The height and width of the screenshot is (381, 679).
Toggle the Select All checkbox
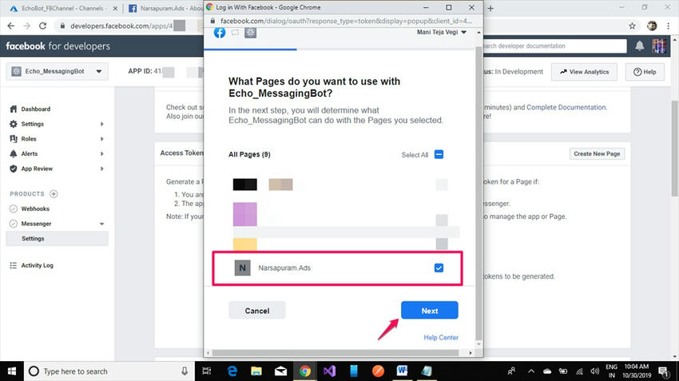click(439, 155)
